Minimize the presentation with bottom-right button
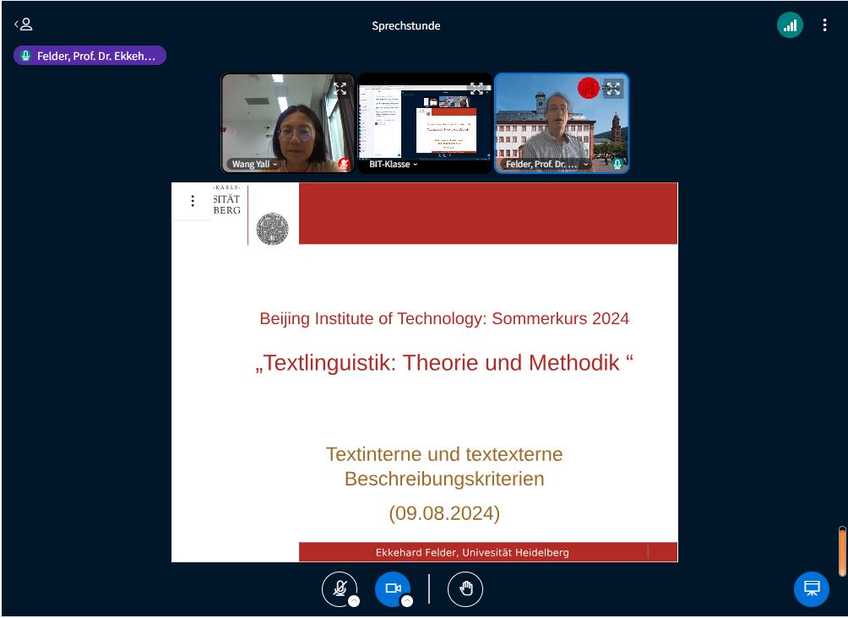The image size is (848, 618). 811,588
